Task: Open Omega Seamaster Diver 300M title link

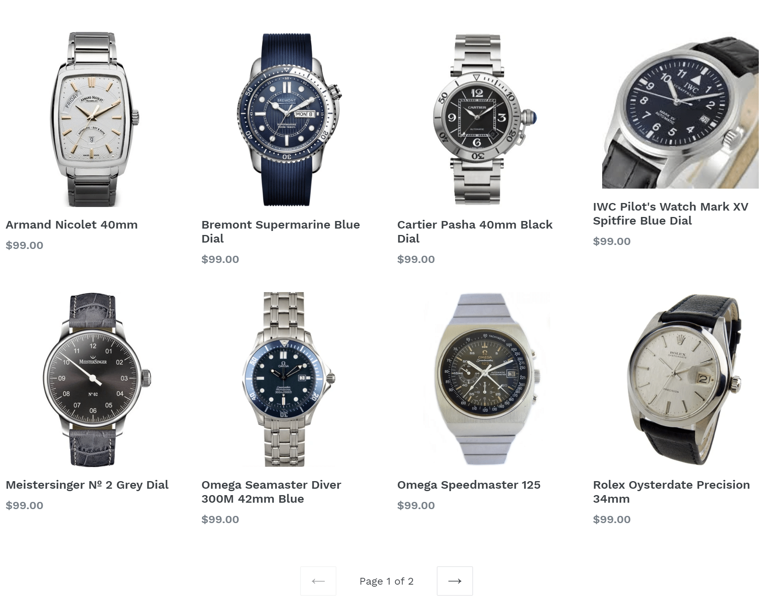Action: click(271, 492)
